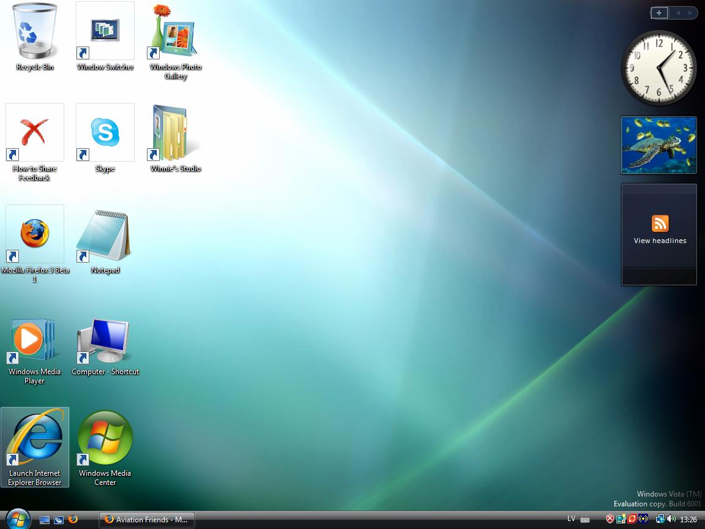
Task: Select the Skype desktop shortcut
Action: point(105,138)
